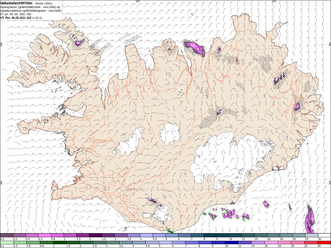Click the 'VT: Fim. 06.05.2021 02Z' valid time
Viewport: 331px width, 248px height.
click(x=16, y=18)
